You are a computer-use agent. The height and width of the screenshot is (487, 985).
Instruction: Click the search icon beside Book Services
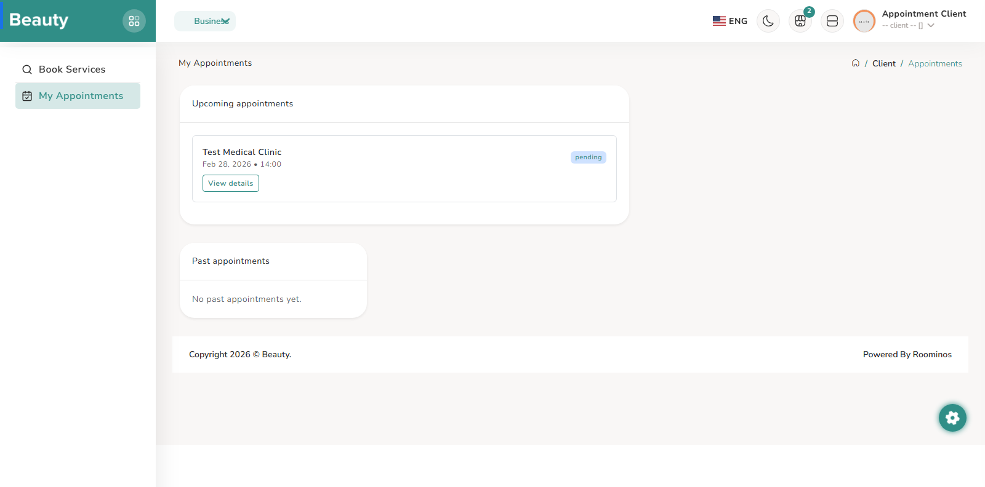point(27,69)
